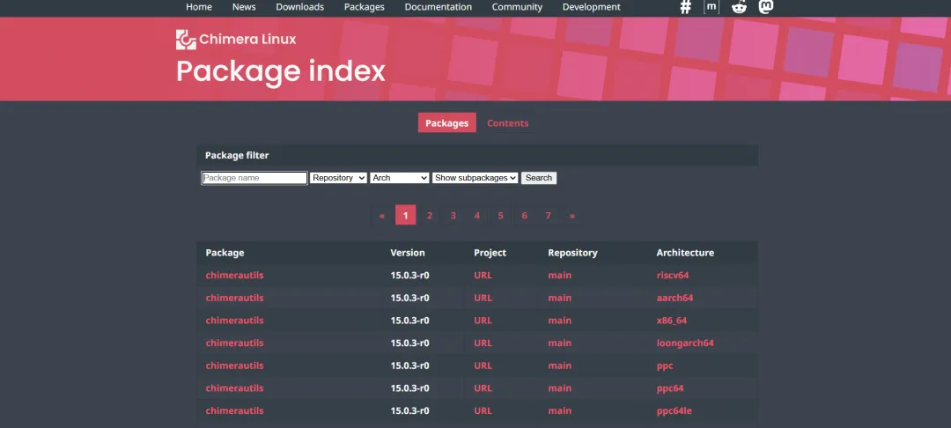Filter by ppc64le architecture link
The width and height of the screenshot is (951, 428).
tap(675, 410)
